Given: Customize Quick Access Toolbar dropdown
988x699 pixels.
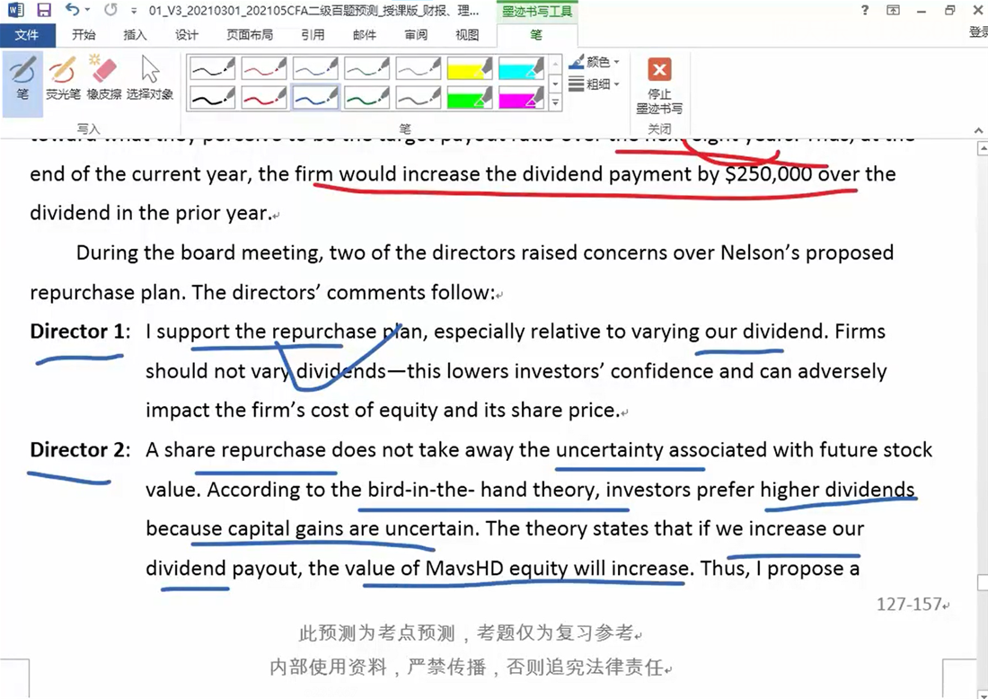Looking at the screenshot, I should tap(134, 11).
